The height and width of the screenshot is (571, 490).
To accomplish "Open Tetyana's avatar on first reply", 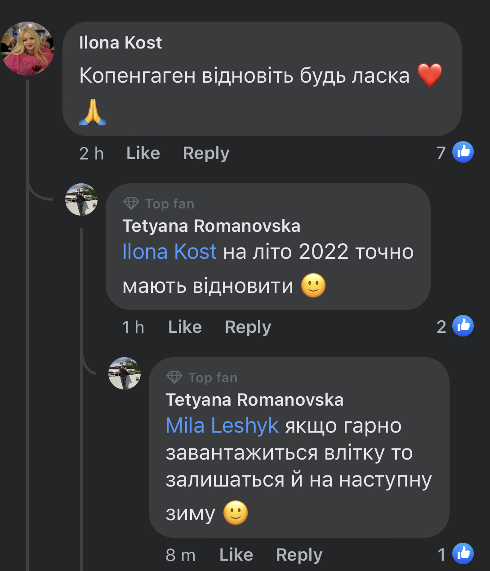I will click(x=81, y=199).
